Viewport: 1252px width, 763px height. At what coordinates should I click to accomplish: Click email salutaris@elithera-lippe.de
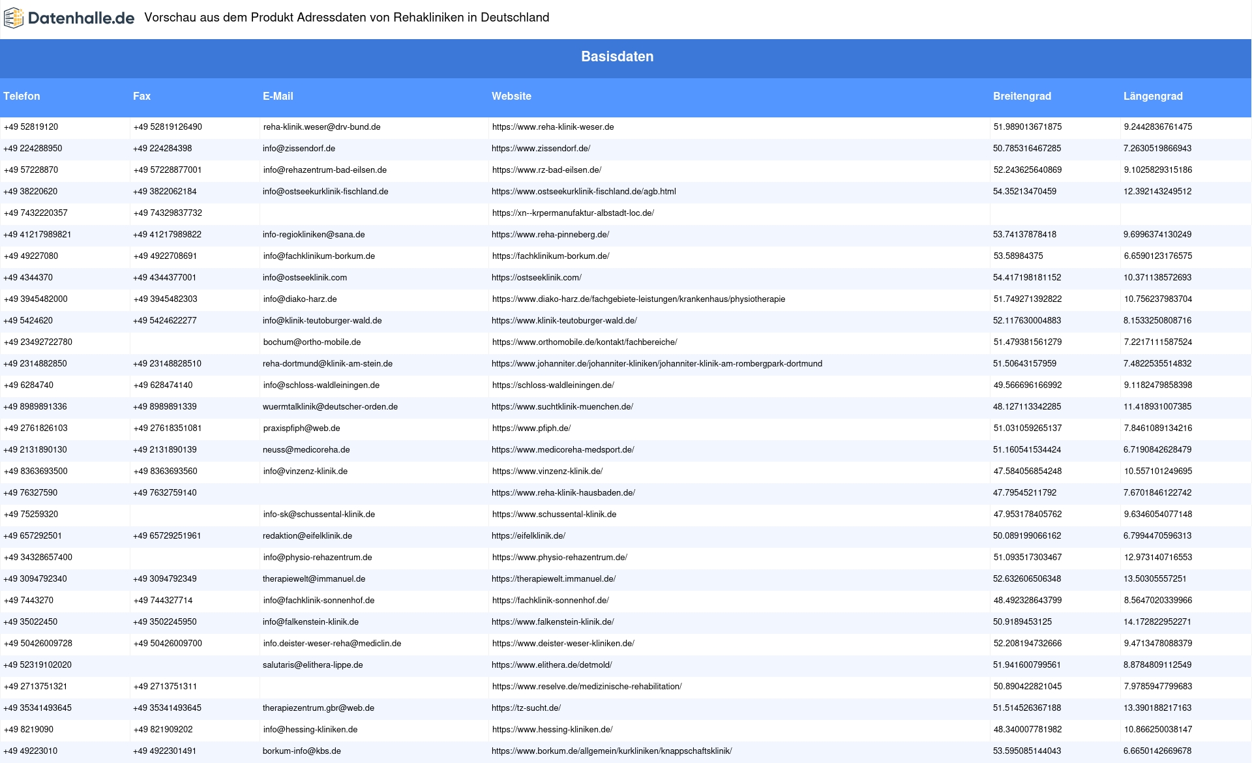coord(313,665)
